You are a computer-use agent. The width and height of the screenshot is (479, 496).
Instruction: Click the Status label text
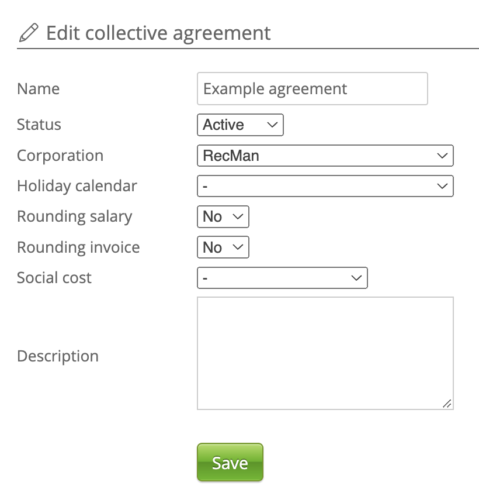pyautogui.click(x=39, y=125)
